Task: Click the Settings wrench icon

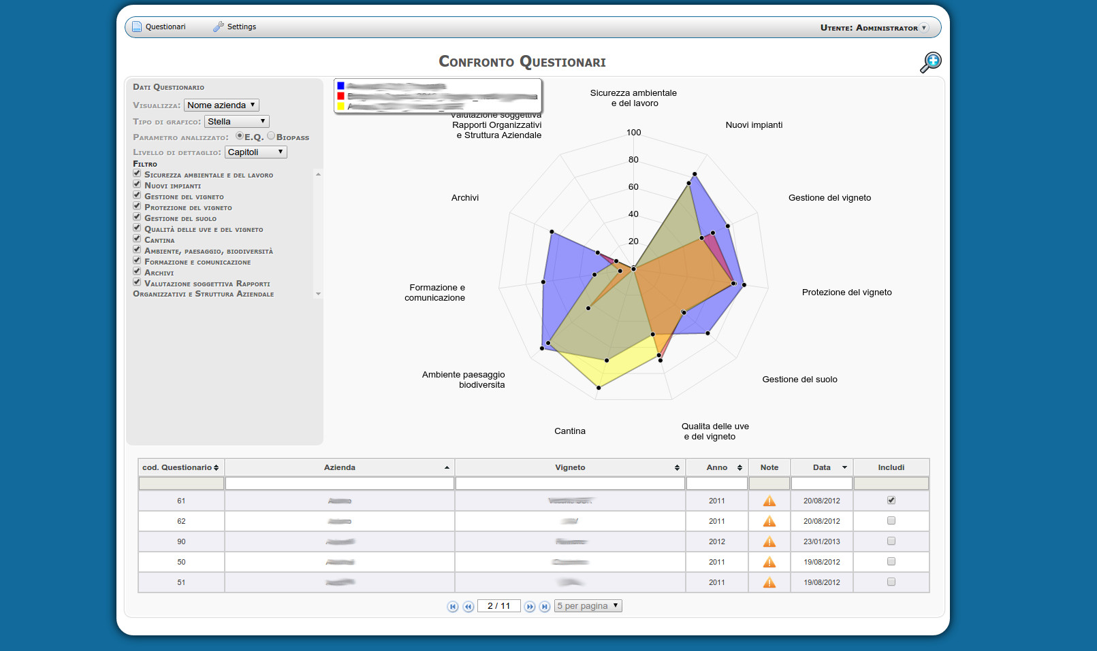Action: click(x=218, y=27)
